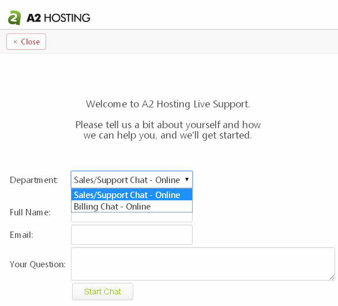Click the question box resize grip
338x306 pixels.
tap(332, 278)
